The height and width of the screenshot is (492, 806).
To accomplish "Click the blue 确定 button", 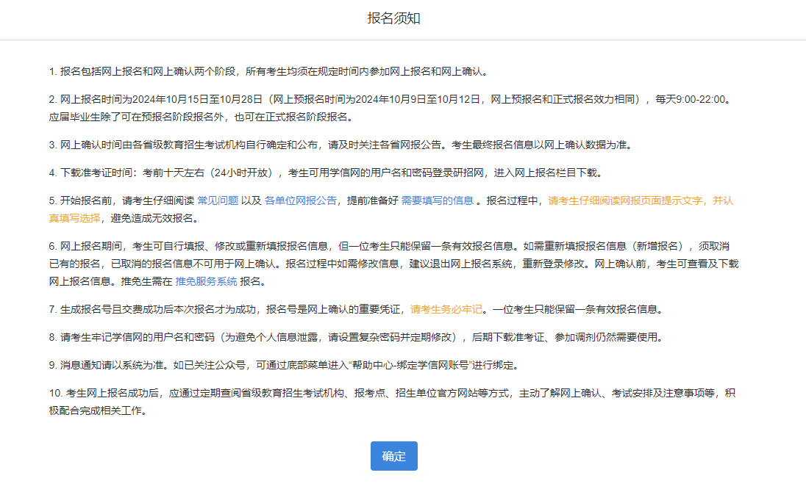I will 393,455.
